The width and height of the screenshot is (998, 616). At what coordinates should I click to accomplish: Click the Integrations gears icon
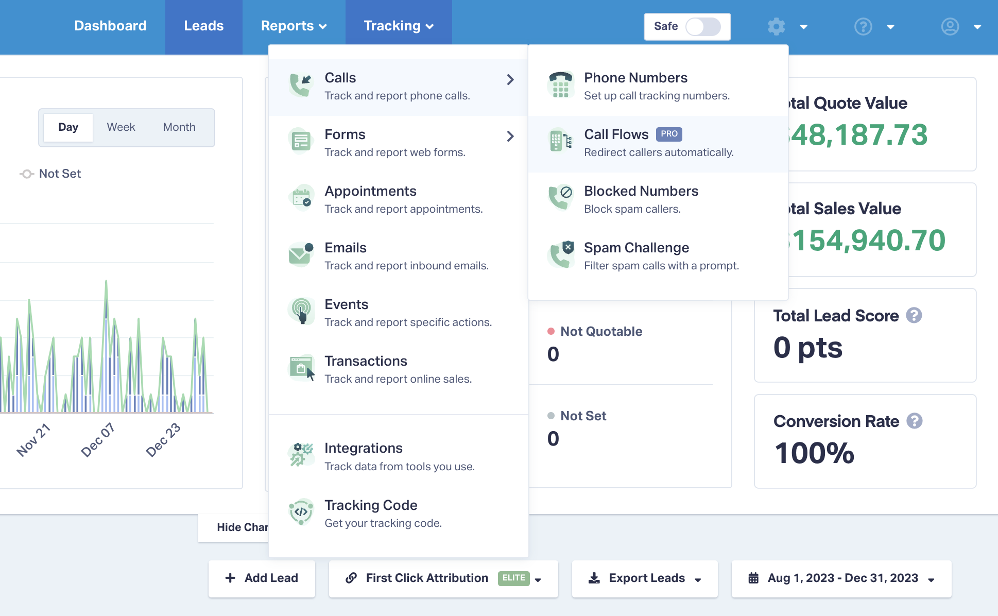click(x=301, y=455)
